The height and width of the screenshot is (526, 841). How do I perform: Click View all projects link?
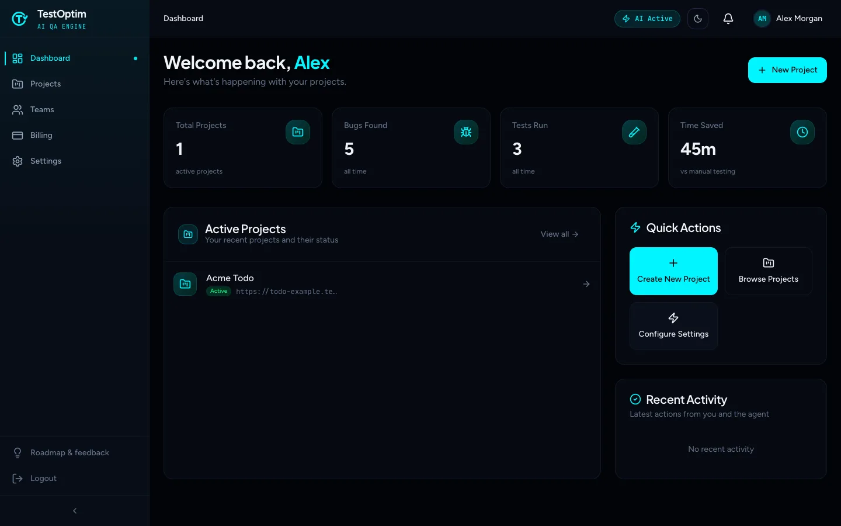[559, 234]
